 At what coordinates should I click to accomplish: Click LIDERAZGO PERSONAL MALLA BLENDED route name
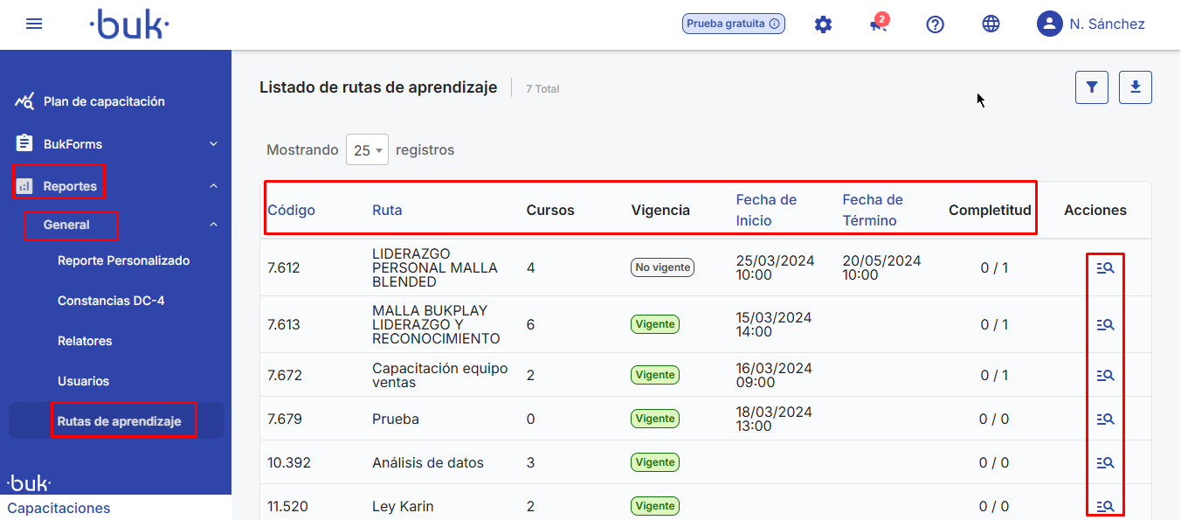435,268
